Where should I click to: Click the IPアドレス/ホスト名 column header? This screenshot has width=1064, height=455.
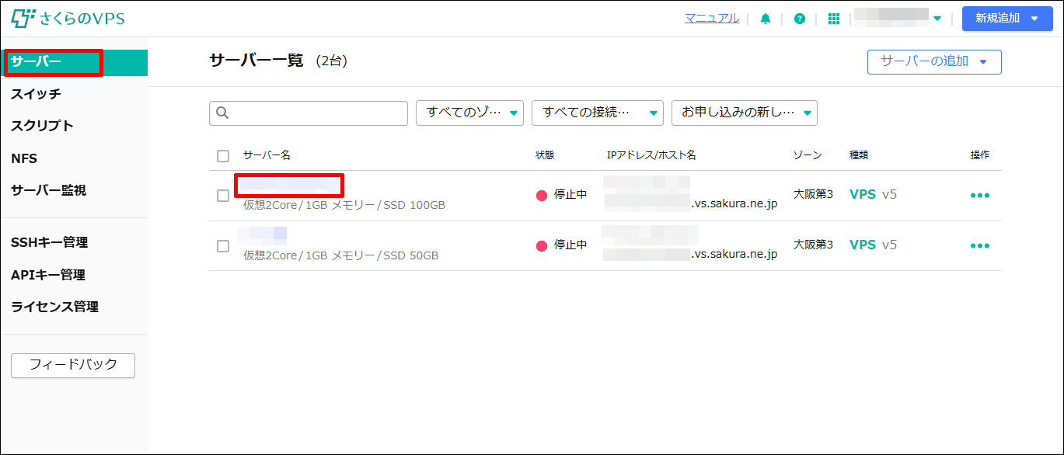click(651, 155)
